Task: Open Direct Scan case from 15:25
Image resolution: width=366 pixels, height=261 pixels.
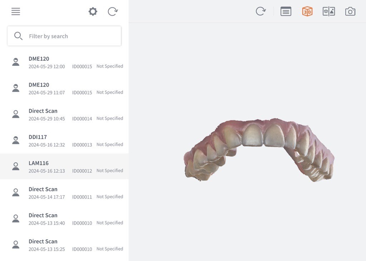Action: click(x=64, y=245)
